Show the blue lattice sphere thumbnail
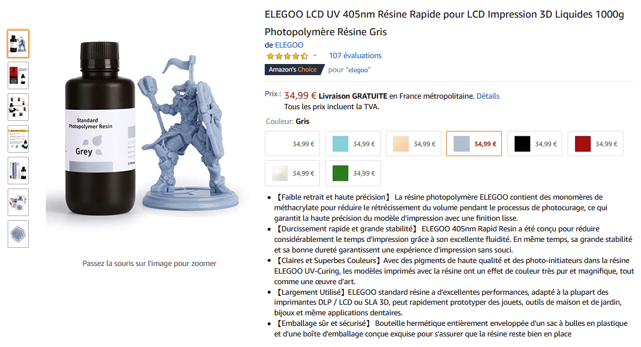This screenshot has width=641, height=347. 18,234
